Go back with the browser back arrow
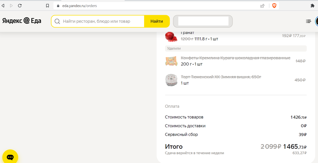Image resolution: width=318 pixels, height=163 pixels. click(x=3, y=6)
